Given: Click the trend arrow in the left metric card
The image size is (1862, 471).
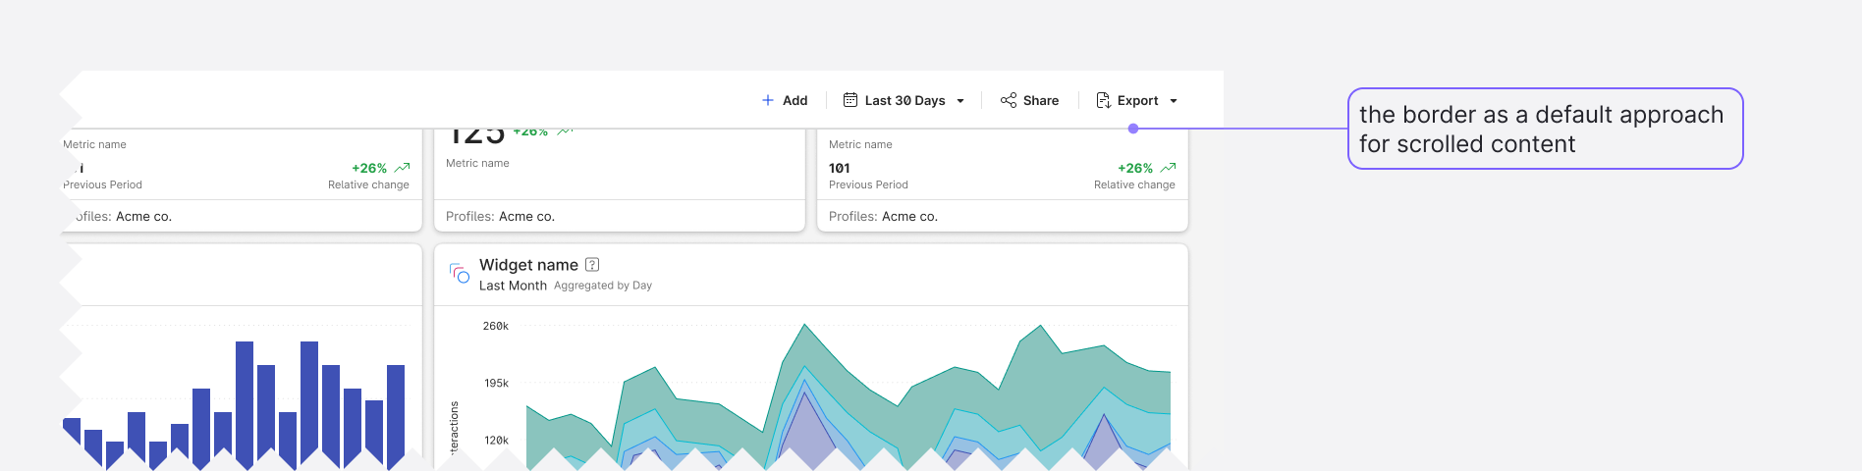Looking at the screenshot, I should pos(402,168).
